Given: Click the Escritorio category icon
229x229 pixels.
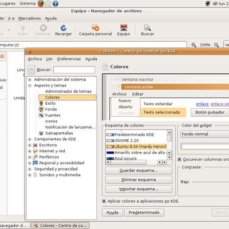Looking at the screenshot, I should (x=35, y=145).
